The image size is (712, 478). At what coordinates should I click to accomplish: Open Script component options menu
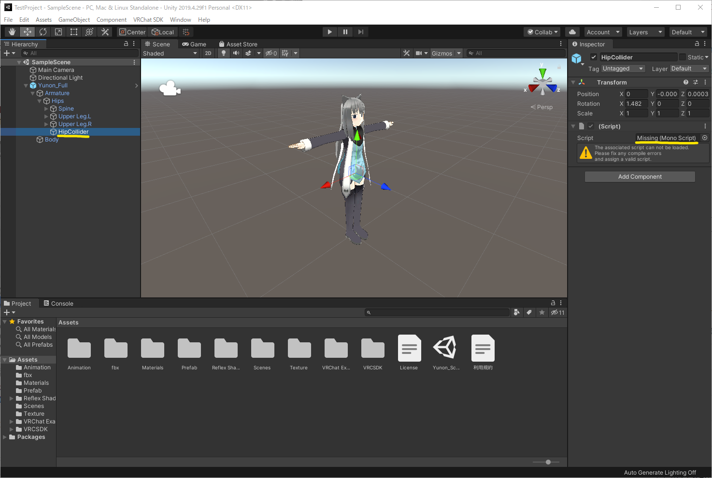click(x=705, y=126)
